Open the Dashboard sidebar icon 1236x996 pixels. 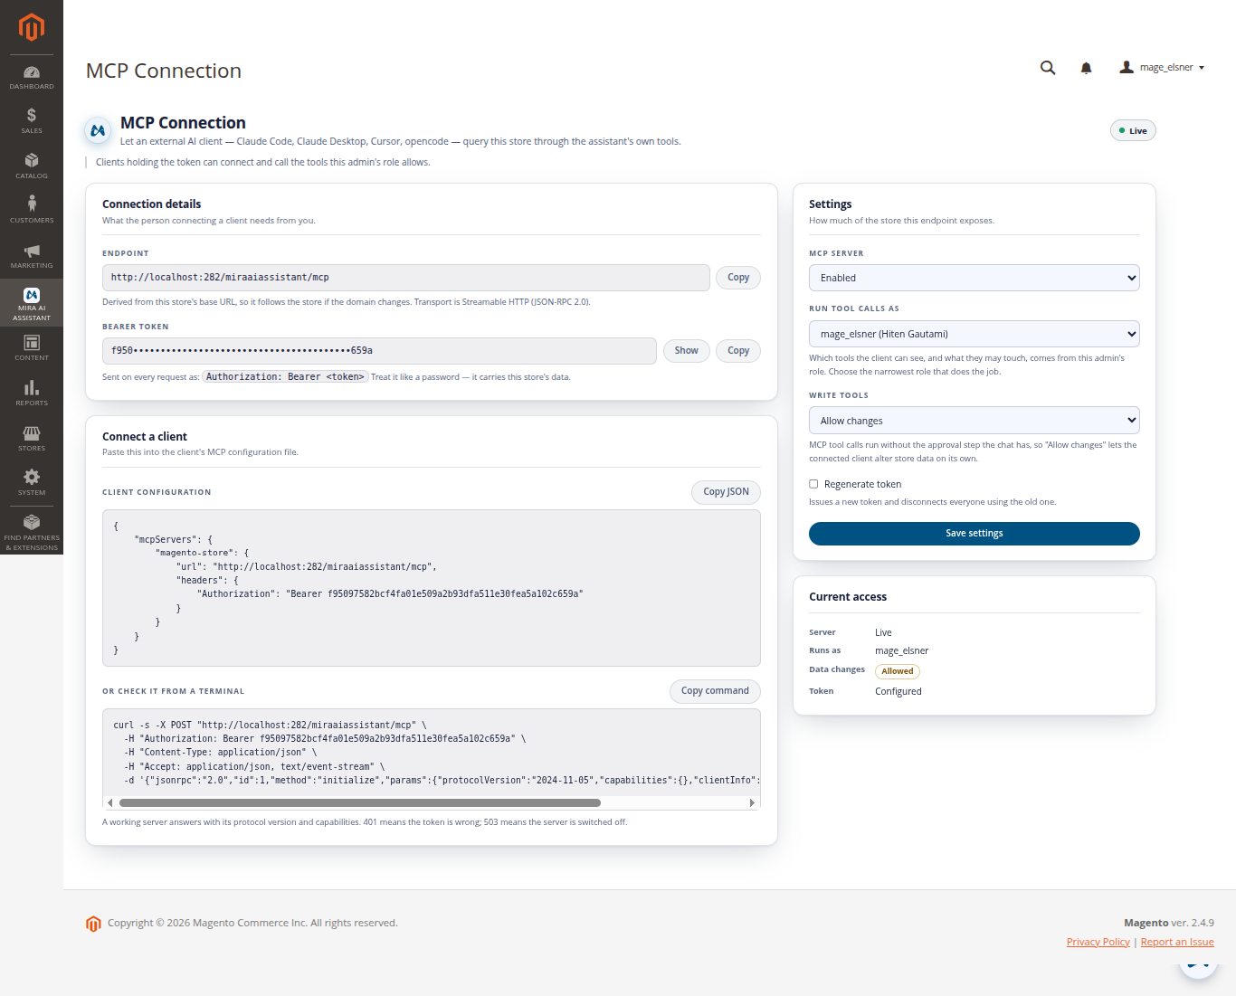pyautogui.click(x=32, y=72)
